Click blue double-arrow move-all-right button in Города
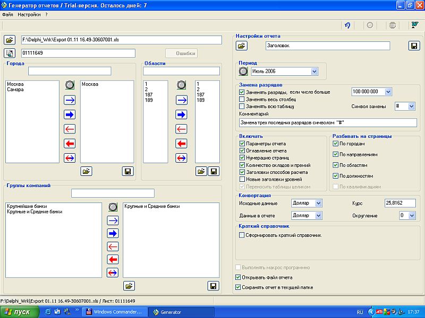 (x=70, y=114)
